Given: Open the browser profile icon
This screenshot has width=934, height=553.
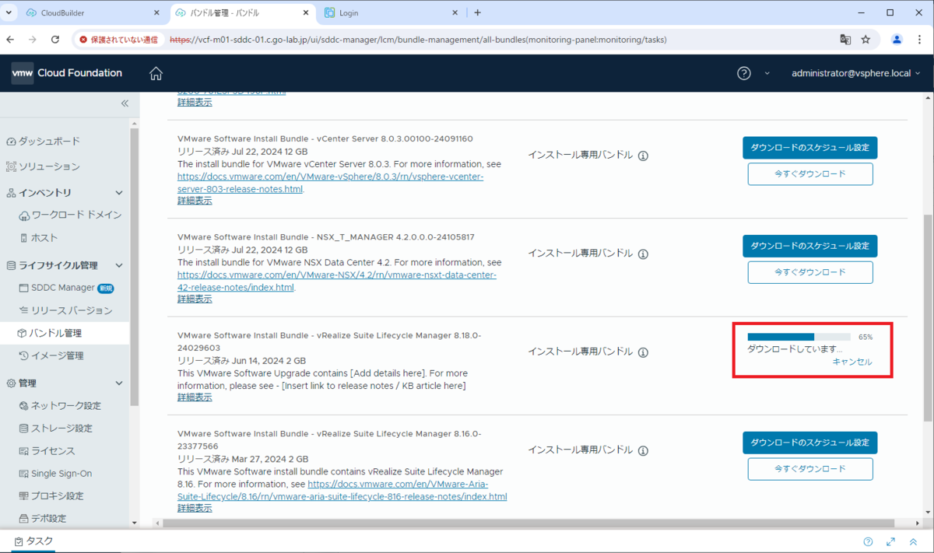Looking at the screenshot, I should click(x=897, y=40).
